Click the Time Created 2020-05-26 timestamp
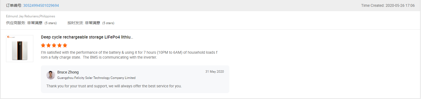The width and height of the screenshot is (421, 99). click(x=388, y=5)
